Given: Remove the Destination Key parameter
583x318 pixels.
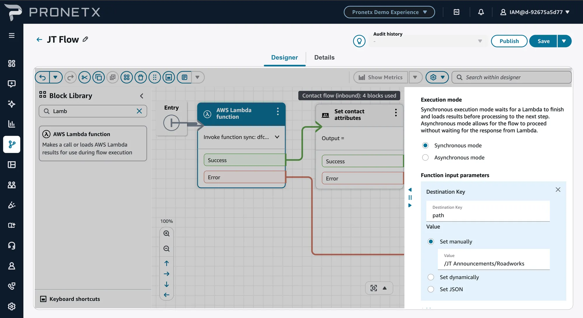Looking at the screenshot, I should (x=558, y=190).
